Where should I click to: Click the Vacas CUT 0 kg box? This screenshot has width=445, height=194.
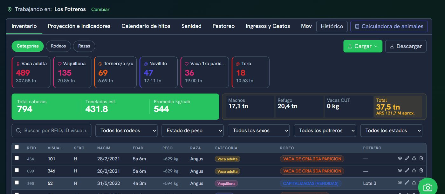click(x=349, y=107)
